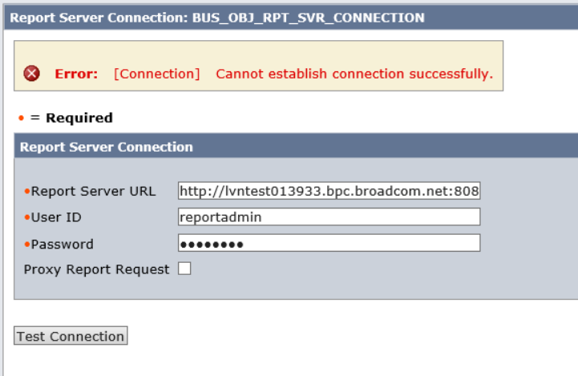Enable the Proxy Report Request checkbox
Image resolution: width=578 pixels, height=376 pixels.
coord(184,269)
